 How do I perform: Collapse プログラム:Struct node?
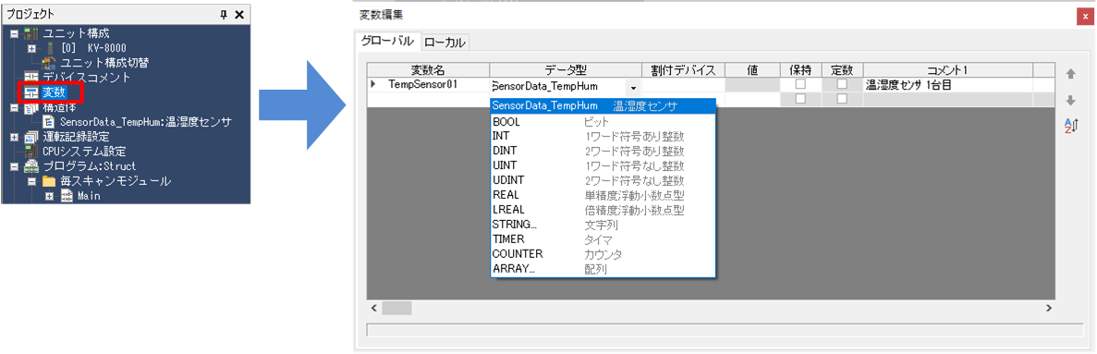click(x=13, y=166)
